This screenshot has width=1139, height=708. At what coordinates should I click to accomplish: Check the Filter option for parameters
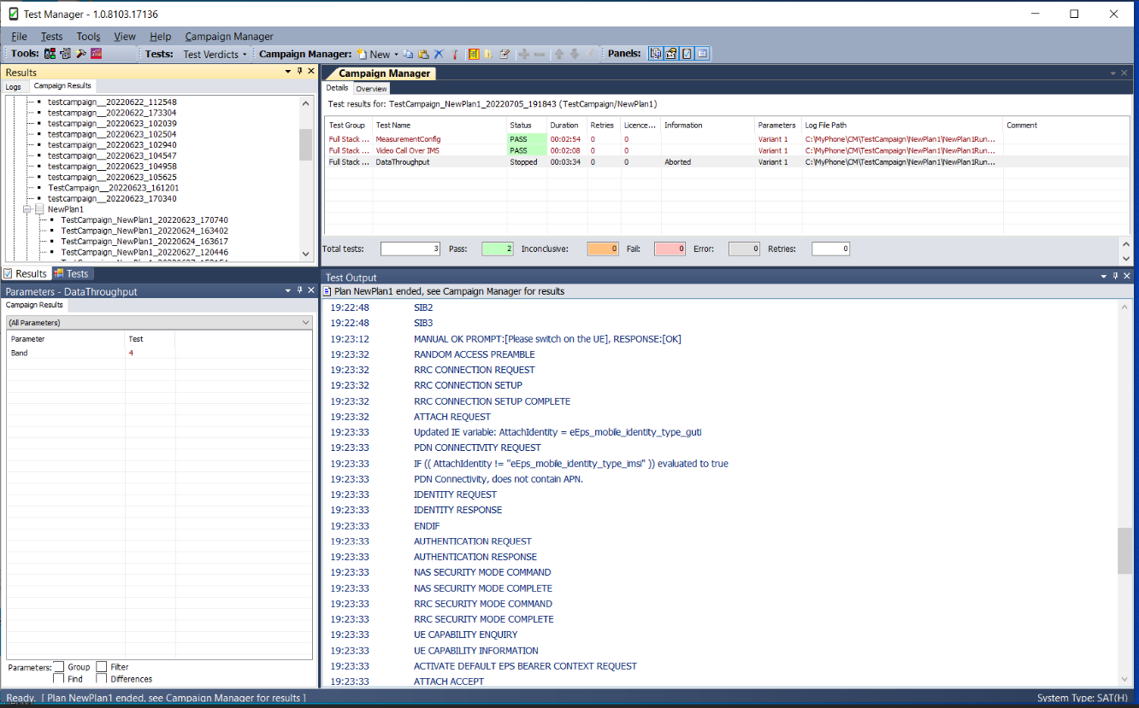coord(102,667)
